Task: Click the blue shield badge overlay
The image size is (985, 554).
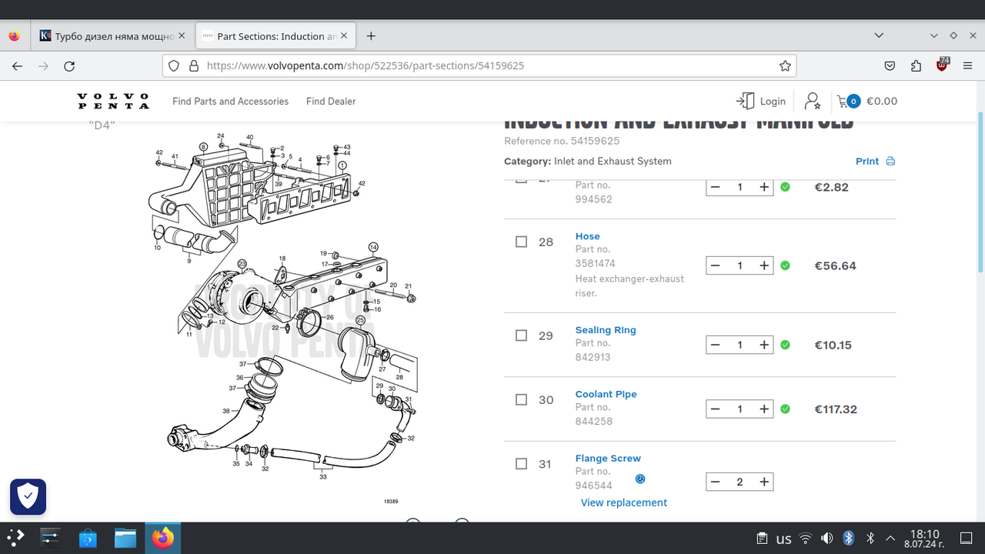Action: click(x=28, y=496)
